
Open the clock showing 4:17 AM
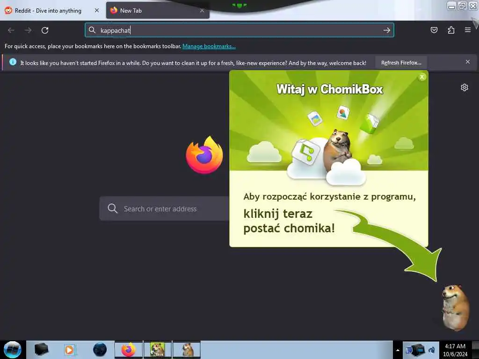point(455,350)
